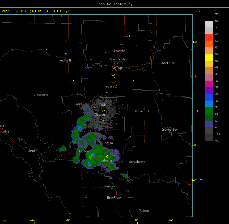229x224 pixels.
Task: Click the magenta 42 dBZ legend swatch
Action: point(209,84)
